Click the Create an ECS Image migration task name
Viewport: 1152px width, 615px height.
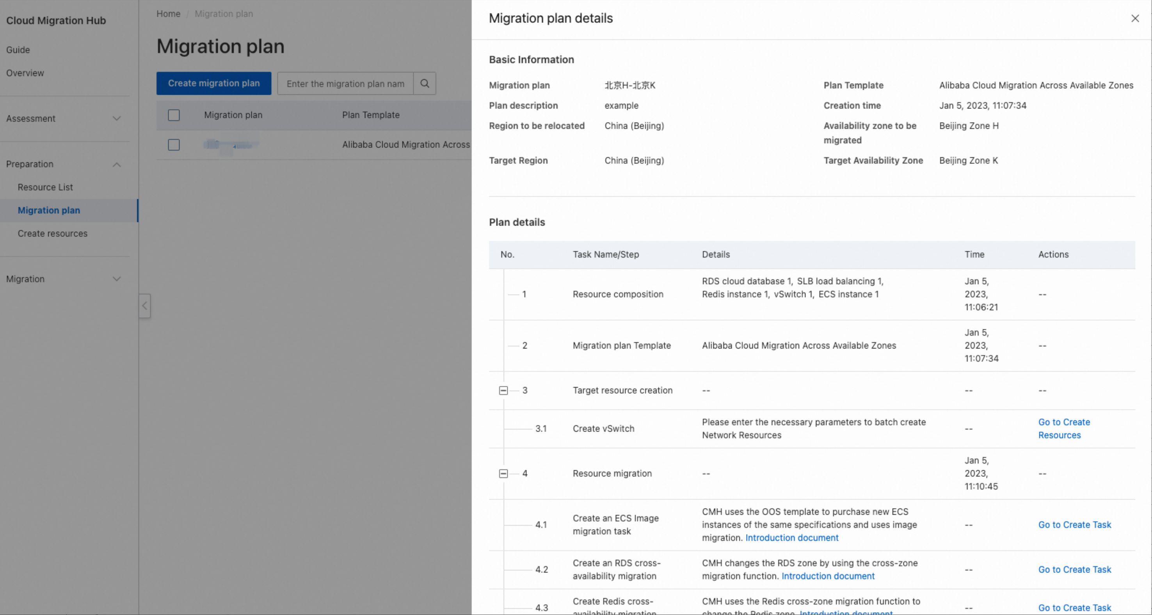click(x=616, y=524)
